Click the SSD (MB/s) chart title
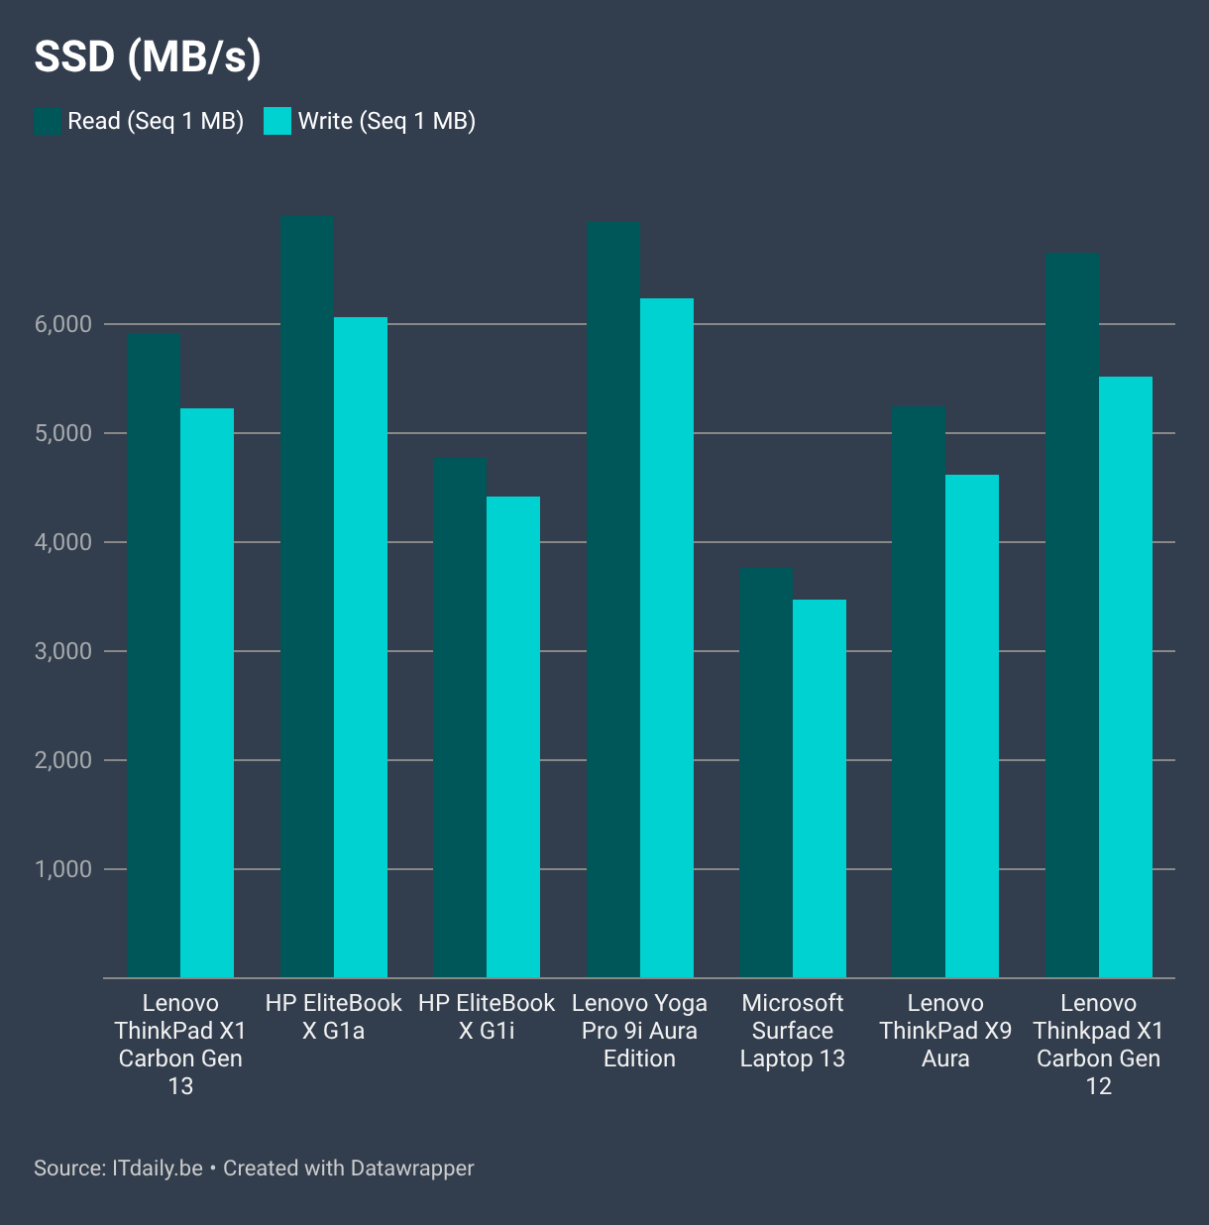 [148, 57]
